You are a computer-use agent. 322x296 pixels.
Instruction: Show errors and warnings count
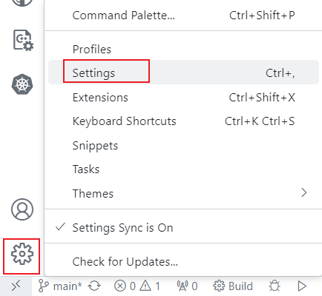click(x=137, y=286)
